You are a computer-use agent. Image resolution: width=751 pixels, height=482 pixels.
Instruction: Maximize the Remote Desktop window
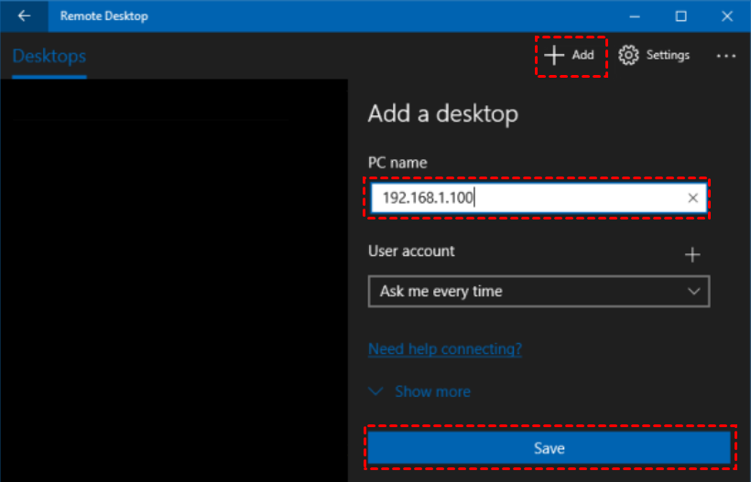coord(680,16)
